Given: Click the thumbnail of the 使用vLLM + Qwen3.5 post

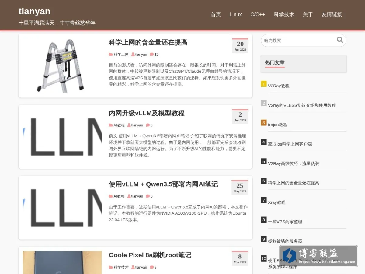Looking at the screenshot, I should [62, 208].
